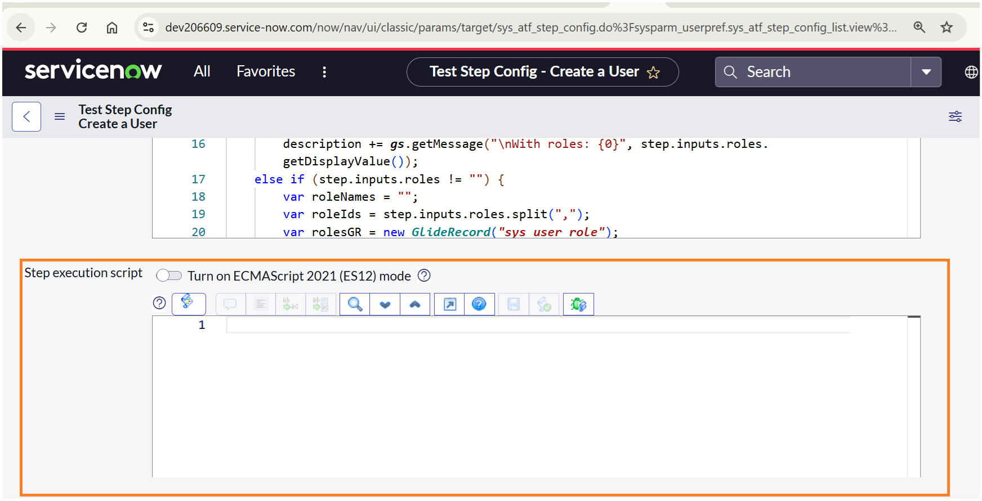Click the ServiceNow logo
The height and width of the screenshot is (501, 982).
pos(93,70)
